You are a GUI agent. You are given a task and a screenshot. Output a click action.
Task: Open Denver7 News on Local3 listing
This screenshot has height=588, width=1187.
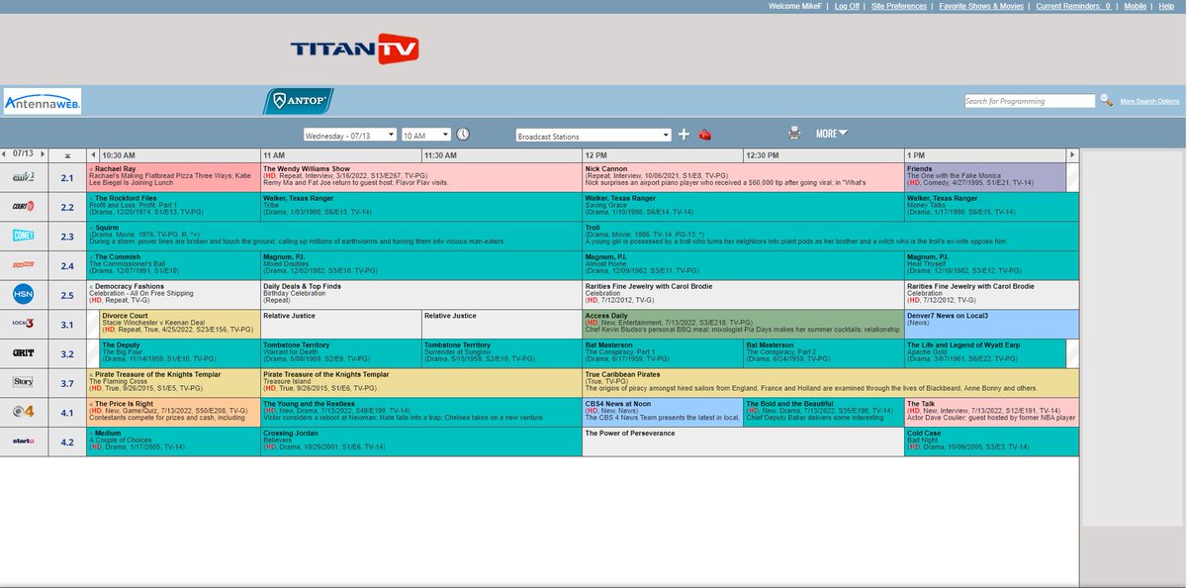(x=991, y=323)
